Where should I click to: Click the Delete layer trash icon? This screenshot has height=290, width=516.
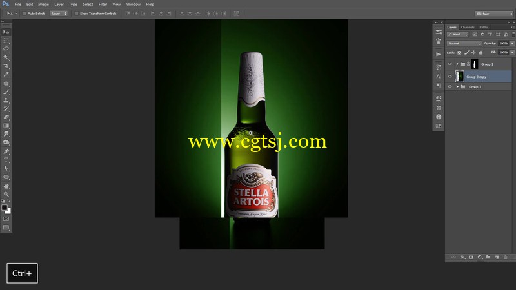[x=506, y=257]
